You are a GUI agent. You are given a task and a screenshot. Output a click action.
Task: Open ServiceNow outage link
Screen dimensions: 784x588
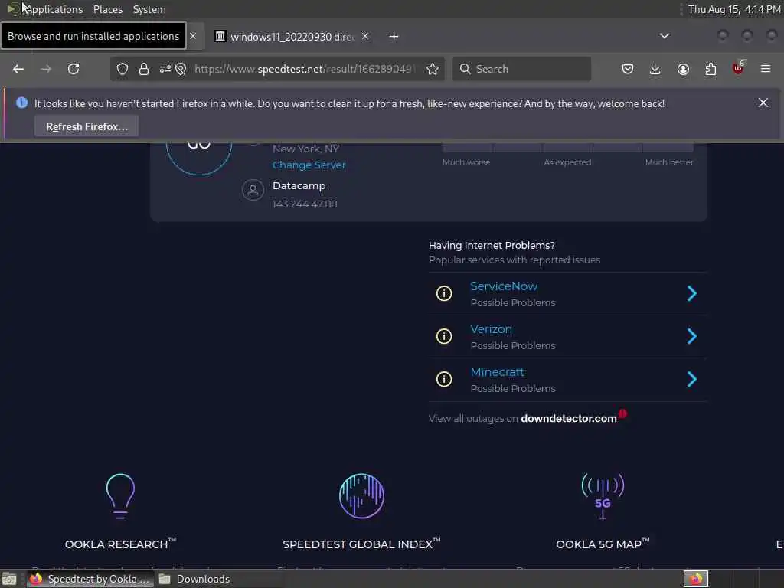tap(504, 286)
